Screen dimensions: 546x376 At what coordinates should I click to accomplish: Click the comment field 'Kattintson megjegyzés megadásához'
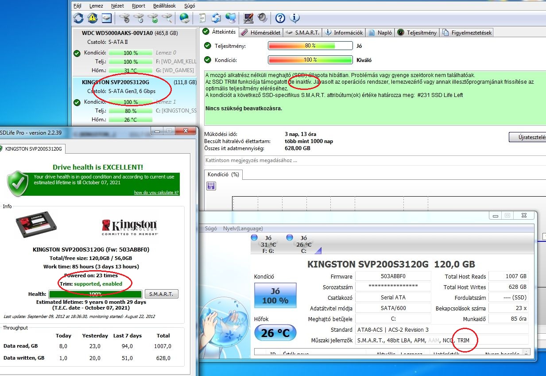[x=375, y=160]
